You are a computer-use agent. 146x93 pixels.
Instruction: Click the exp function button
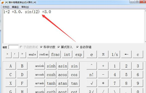[79, 54]
